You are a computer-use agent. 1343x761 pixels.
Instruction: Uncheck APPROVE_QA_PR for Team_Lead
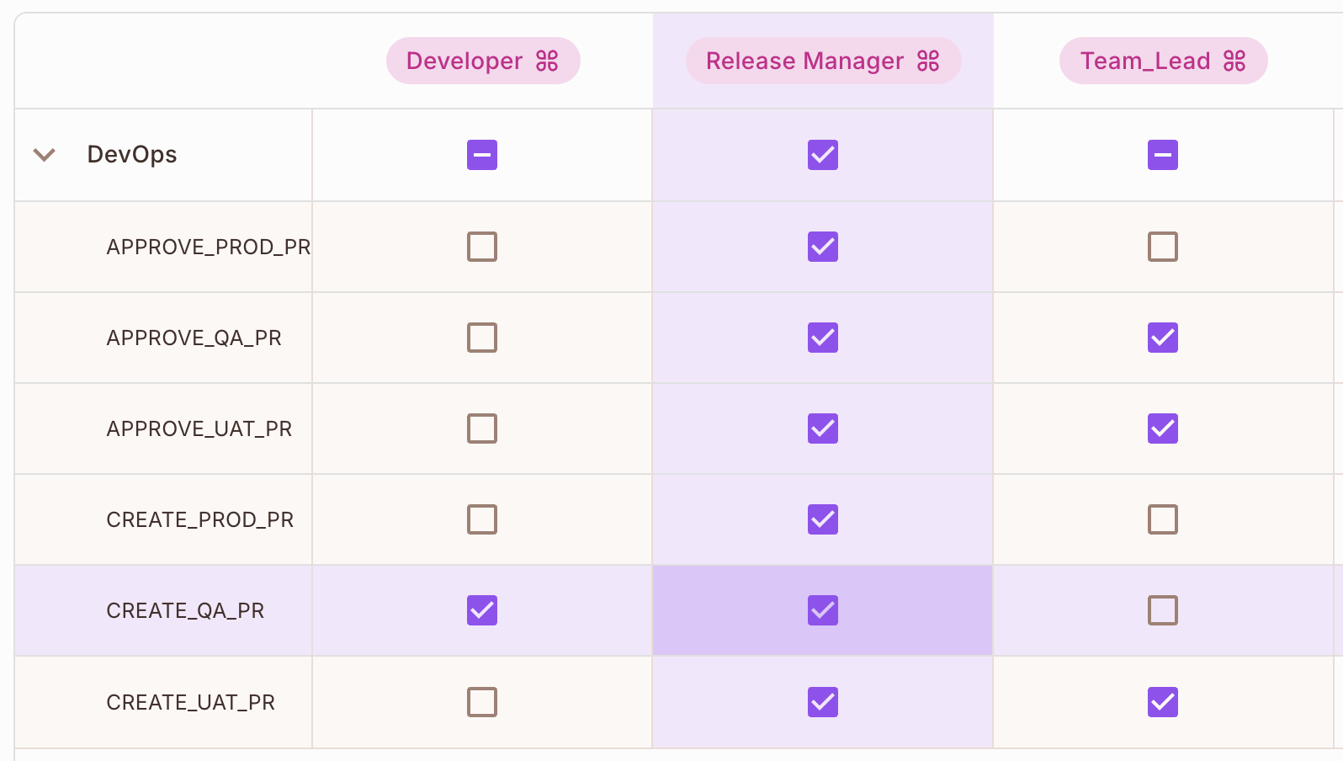tap(1163, 338)
